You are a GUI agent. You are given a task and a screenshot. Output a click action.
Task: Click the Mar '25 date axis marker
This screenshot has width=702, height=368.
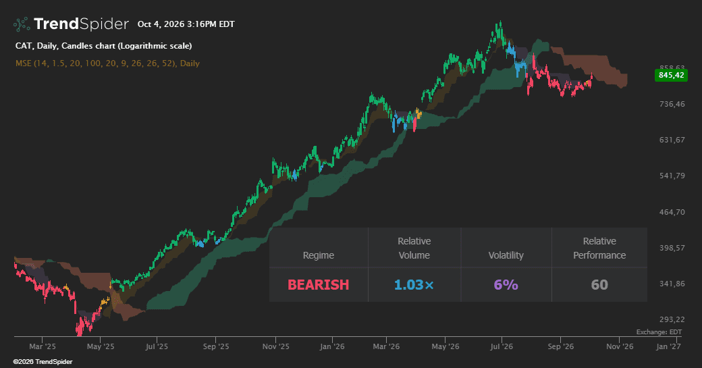pyautogui.click(x=43, y=346)
